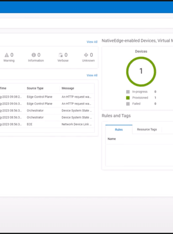Switch to the Rules tab
The image size is (173, 234).
[x=119, y=130]
